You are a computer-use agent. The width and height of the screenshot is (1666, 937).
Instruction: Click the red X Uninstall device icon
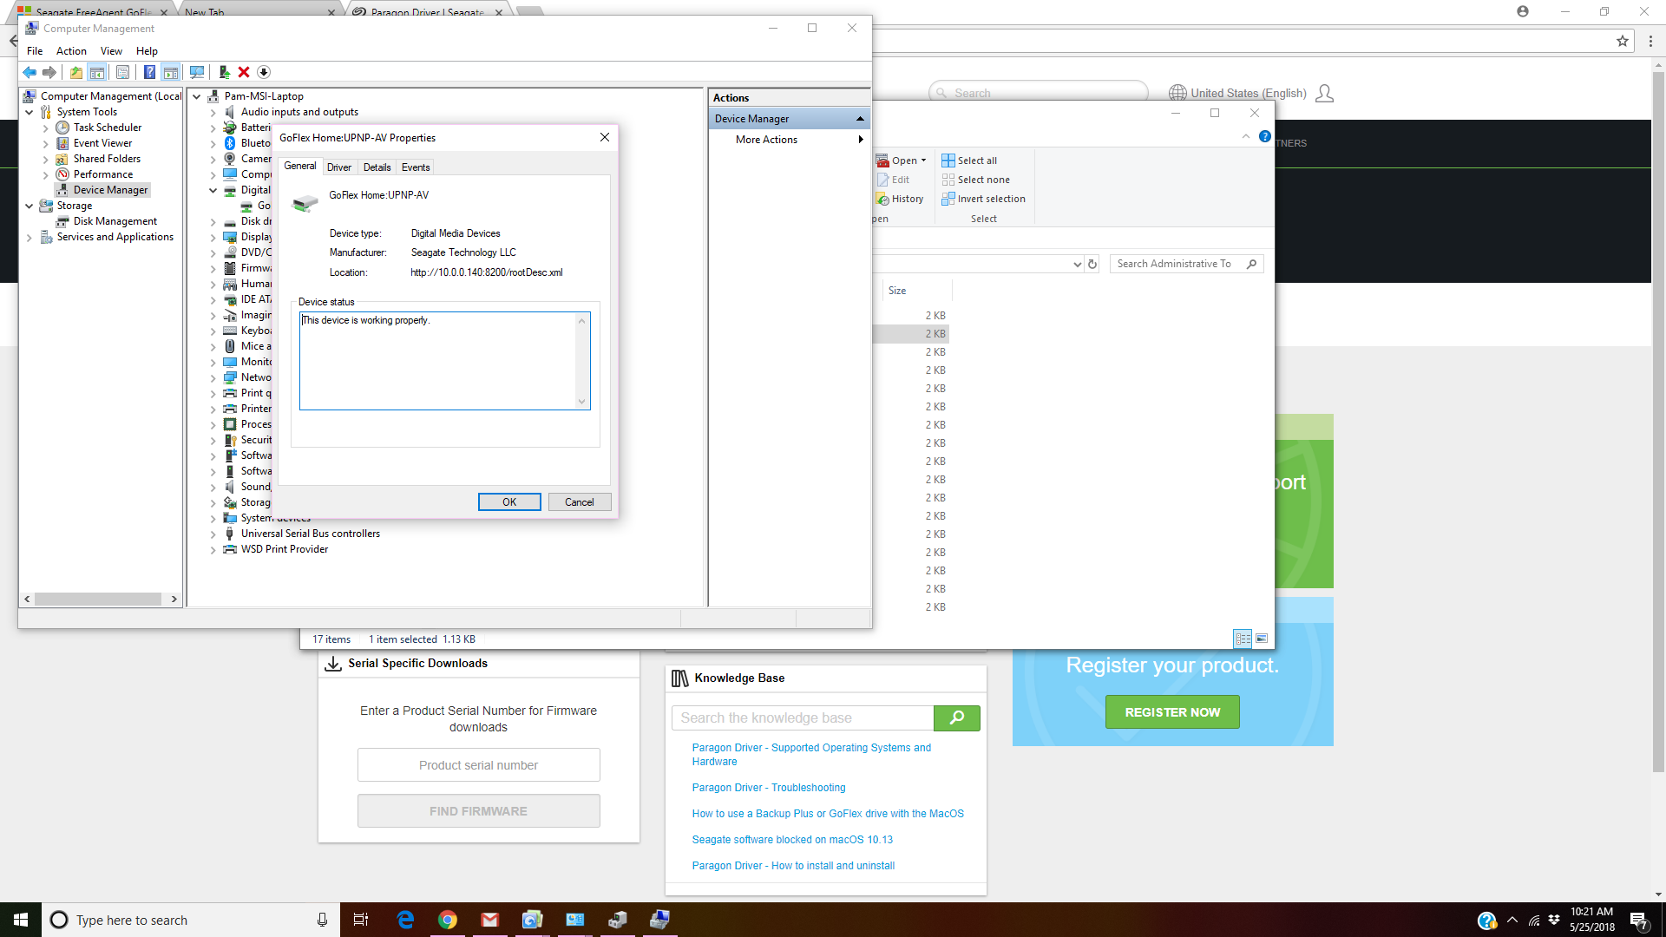click(244, 73)
